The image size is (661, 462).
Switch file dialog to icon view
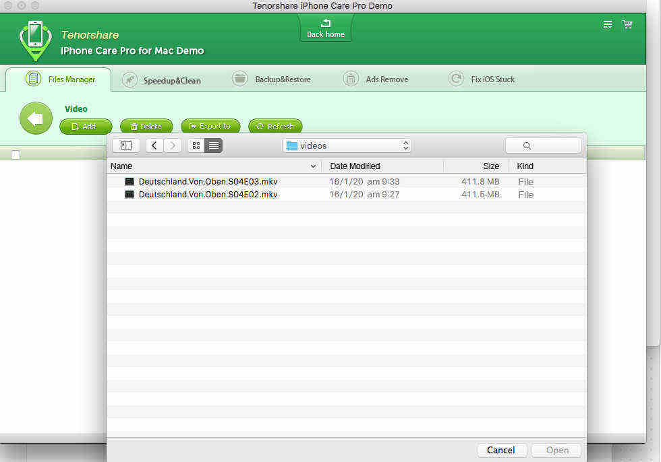pos(196,145)
